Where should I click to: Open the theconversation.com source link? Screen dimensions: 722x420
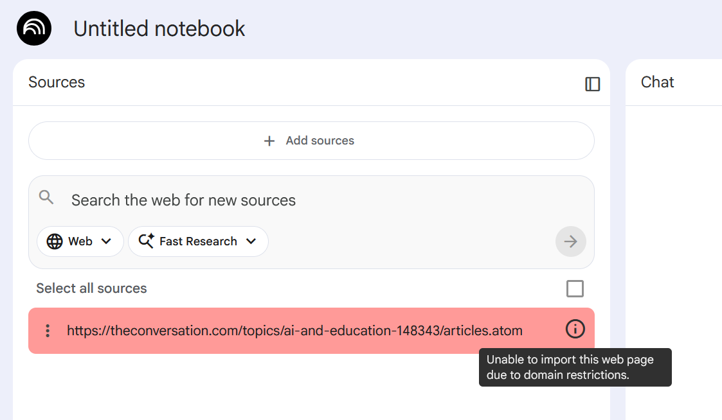(x=294, y=330)
